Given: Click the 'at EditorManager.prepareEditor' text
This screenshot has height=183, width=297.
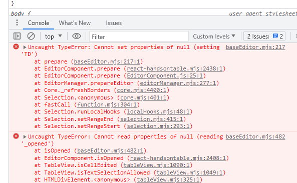Looking at the screenshot, I should point(84,83).
